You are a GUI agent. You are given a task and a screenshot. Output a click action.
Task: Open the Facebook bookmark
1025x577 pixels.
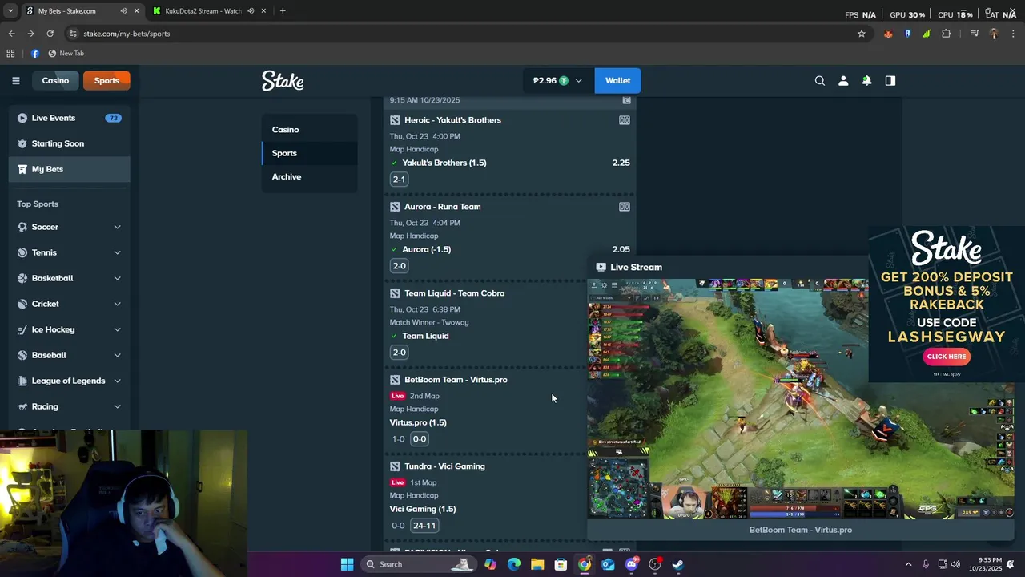35,54
